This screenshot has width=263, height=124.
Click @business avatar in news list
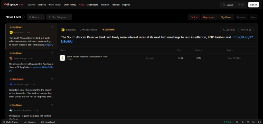[x=11, y=32]
